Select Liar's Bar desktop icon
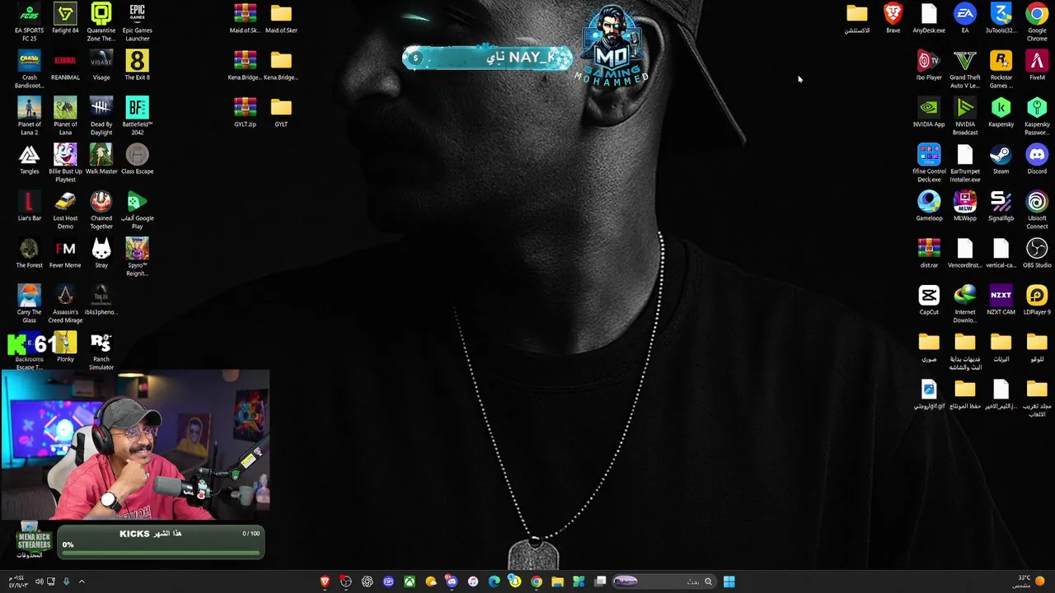1055x593 pixels. click(x=29, y=207)
